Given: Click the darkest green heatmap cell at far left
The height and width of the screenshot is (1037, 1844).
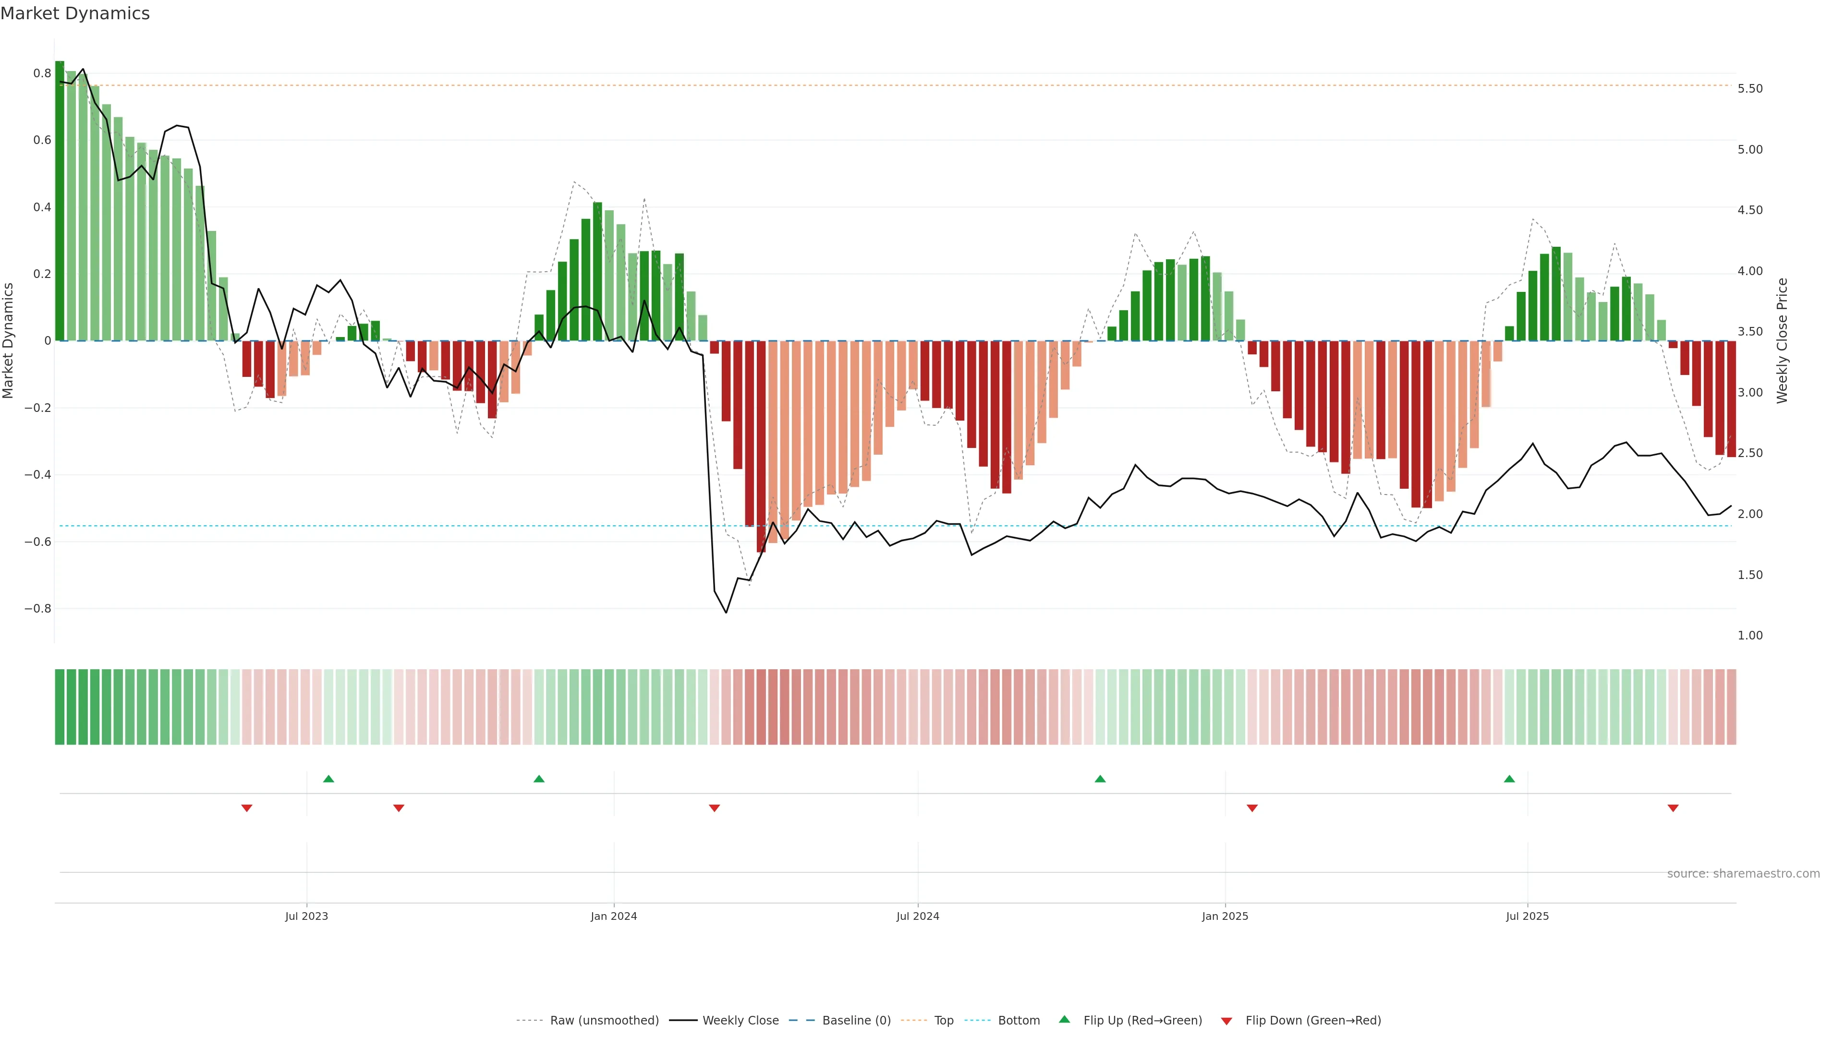Looking at the screenshot, I should 60,707.
